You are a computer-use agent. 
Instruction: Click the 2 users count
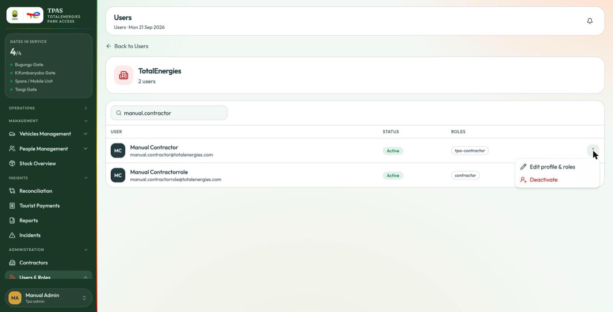pyautogui.click(x=147, y=82)
